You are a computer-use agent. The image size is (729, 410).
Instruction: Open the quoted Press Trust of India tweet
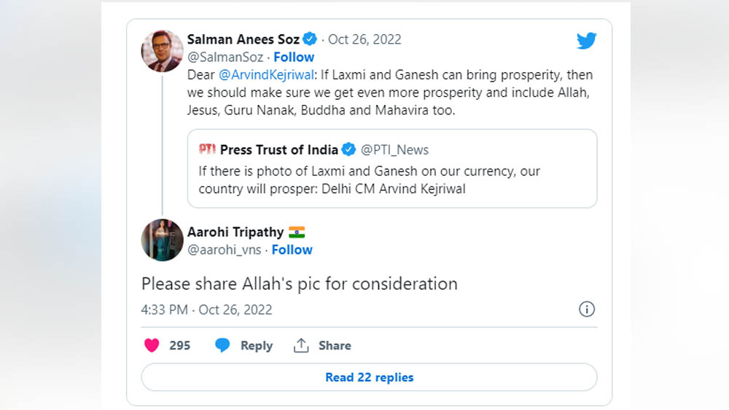391,179
